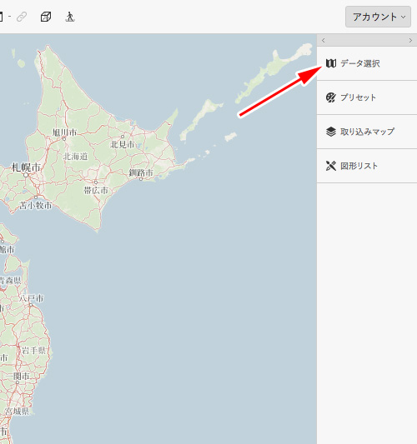
Task: Click the 旭川市 label on the map
Action: 64,132
